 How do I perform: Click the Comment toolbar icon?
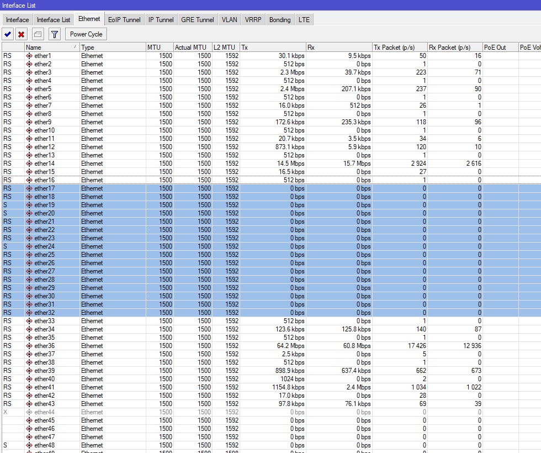[x=38, y=34]
